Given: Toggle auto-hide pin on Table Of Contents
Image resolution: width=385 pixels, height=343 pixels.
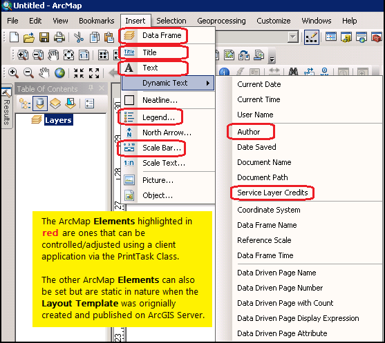Looking at the screenshot, I should point(91,88).
